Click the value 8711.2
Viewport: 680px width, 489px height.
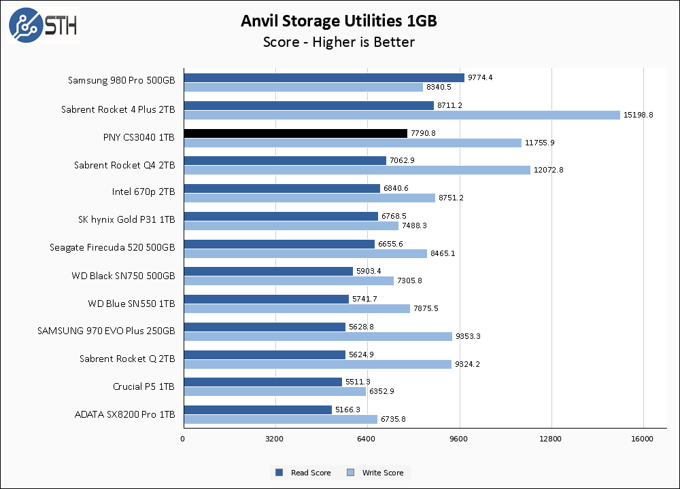449,105
